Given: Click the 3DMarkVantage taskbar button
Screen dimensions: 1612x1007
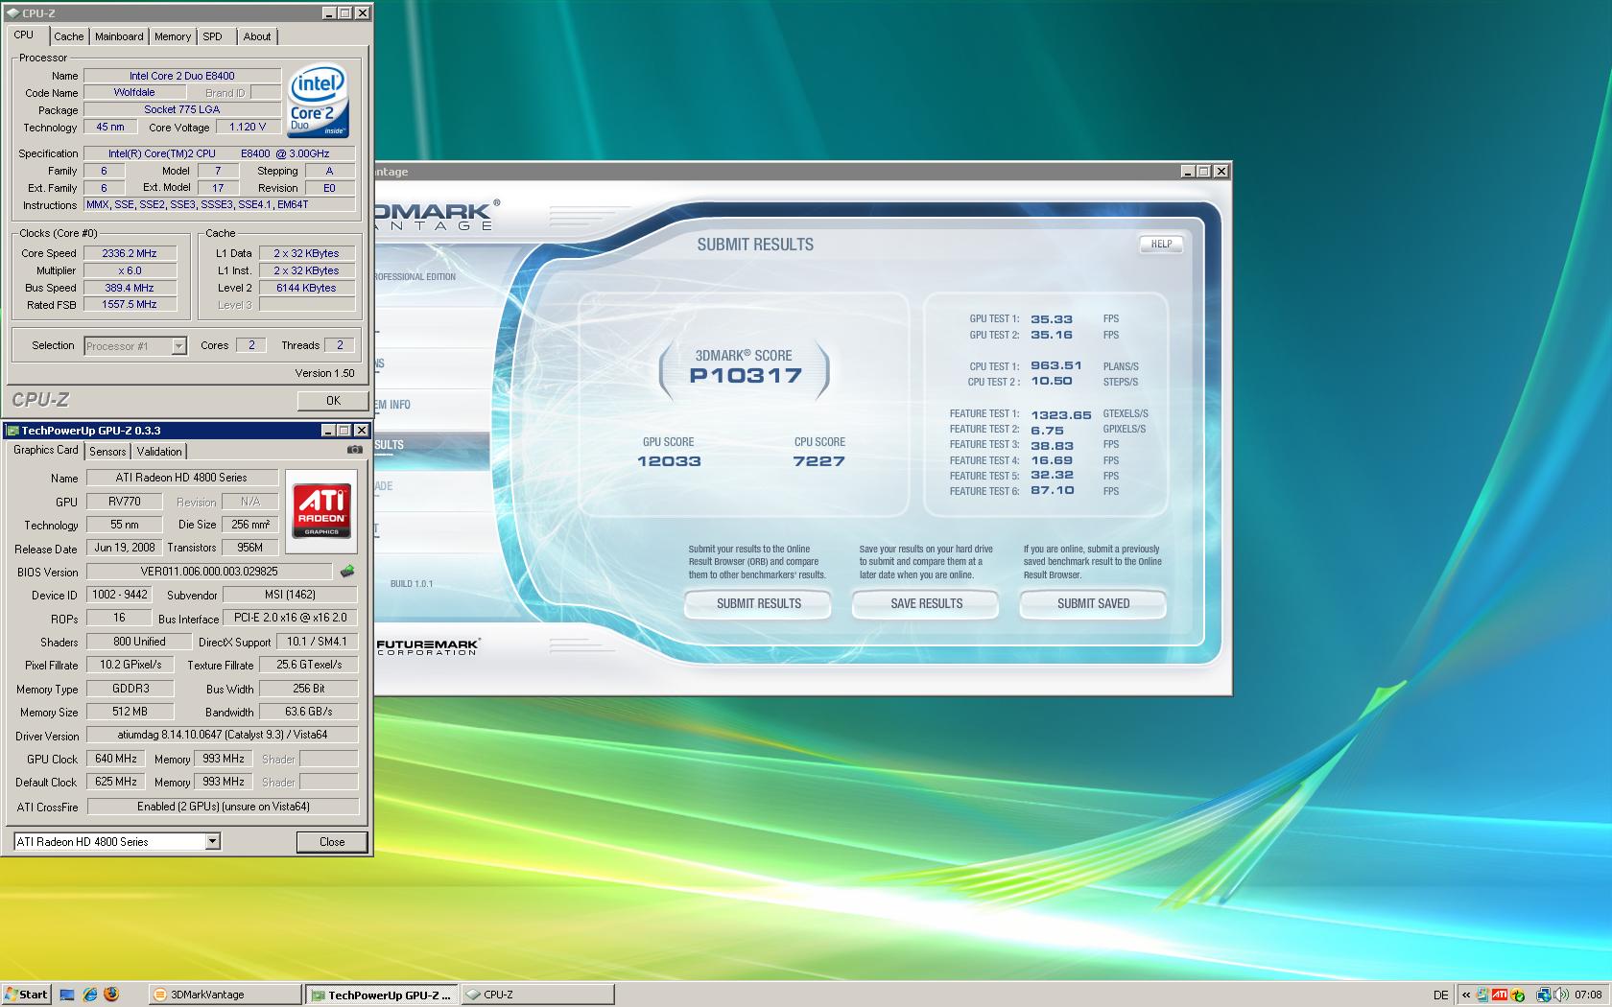Looking at the screenshot, I should pos(225,995).
